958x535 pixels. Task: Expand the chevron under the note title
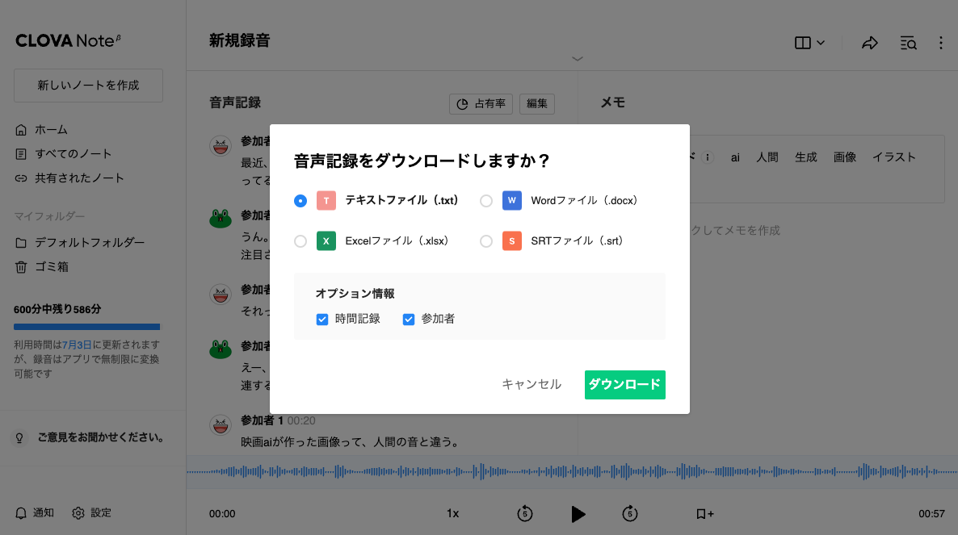577,59
